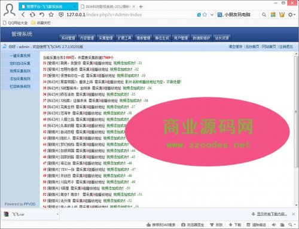Click log row 31 in list
Image resolution: width=299 pixels, height=229 pixels.
(x=93, y=63)
